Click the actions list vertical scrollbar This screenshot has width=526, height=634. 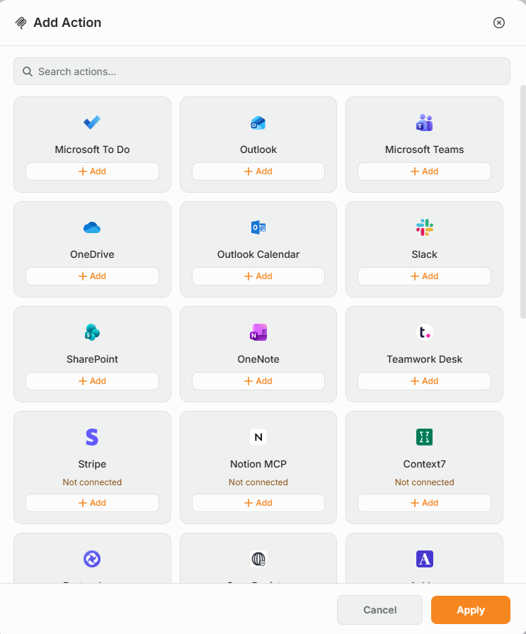pos(522,202)
